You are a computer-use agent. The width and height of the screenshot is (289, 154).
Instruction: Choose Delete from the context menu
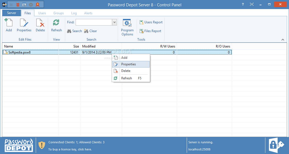(x=131, y=71)
